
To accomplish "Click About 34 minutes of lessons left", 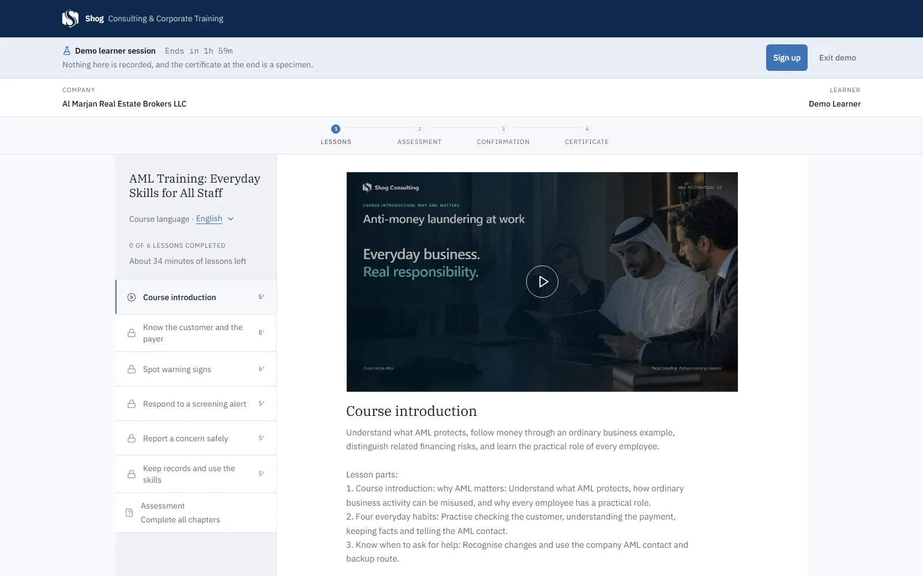I will 187,261.
